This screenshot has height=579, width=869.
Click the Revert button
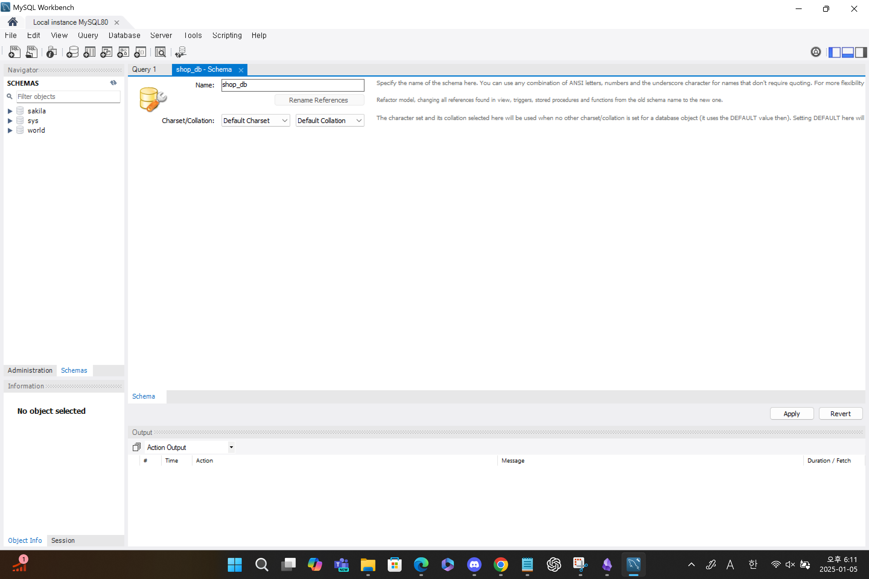[x=841, y=413]
